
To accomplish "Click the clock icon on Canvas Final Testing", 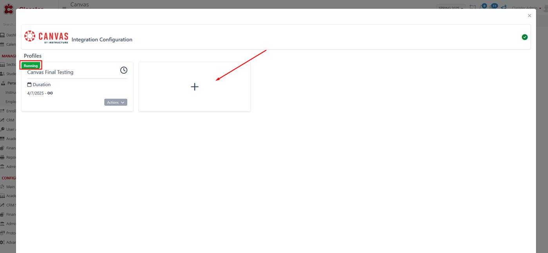I will (x=124, y=70).
